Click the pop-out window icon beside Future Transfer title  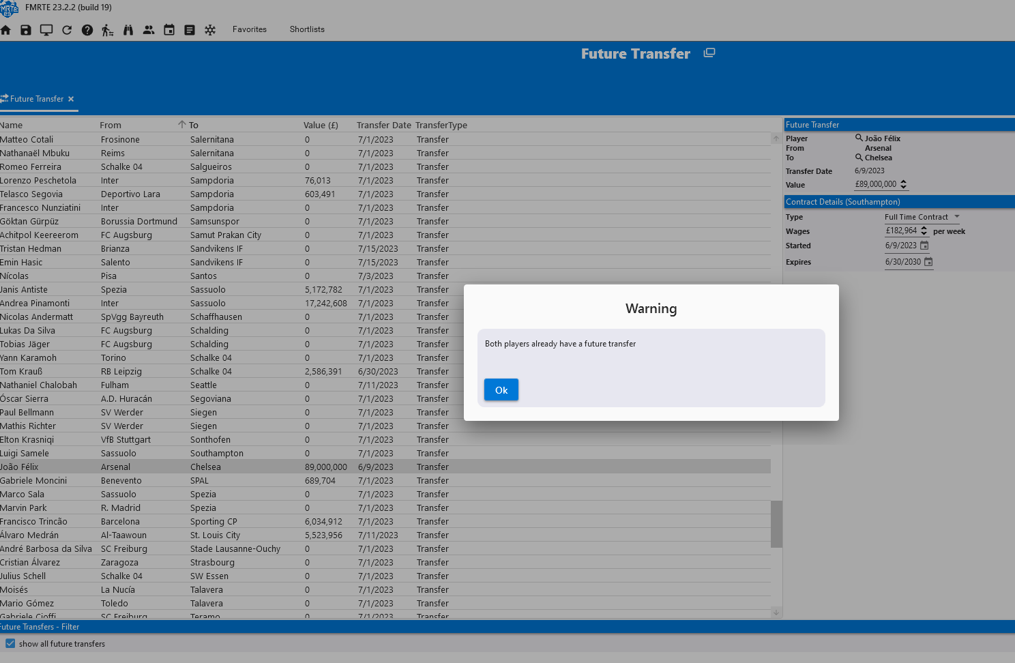pos(709,53)
